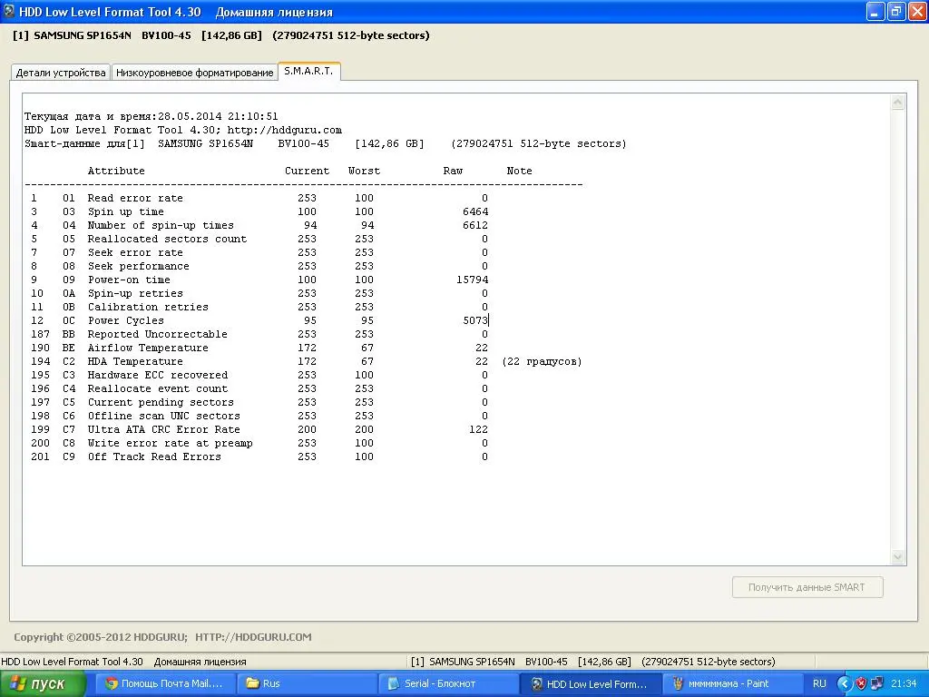Click the Current column header
Screen dimensions: 929x697
307,171
